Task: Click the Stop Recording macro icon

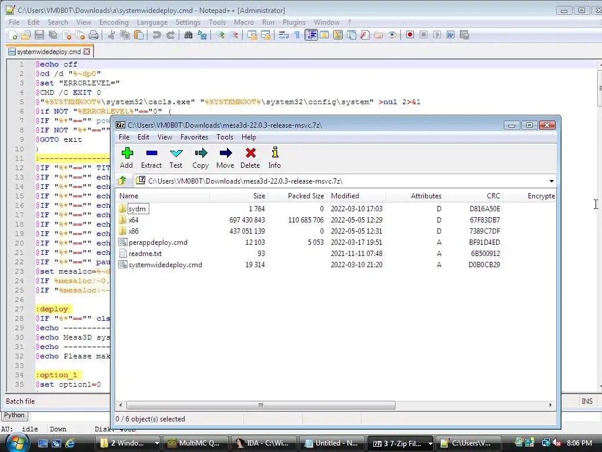Action: pyautogui.click(x=423, y=35)
